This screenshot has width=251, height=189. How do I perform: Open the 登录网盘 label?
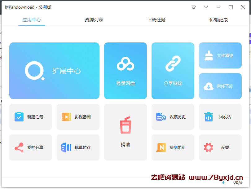(126, 83)
